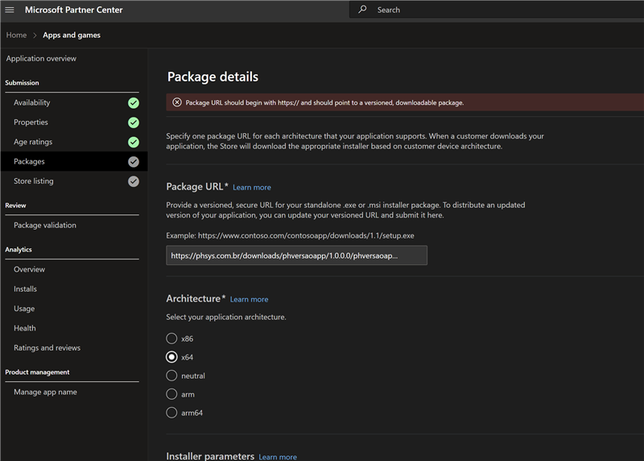This screenshot has height=461, width=644.
Task: Click the Properties green checkmark icon
Action: [x=134, y=123]
